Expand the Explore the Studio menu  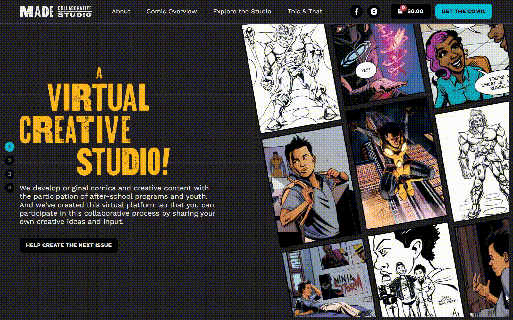coord(242,12)
